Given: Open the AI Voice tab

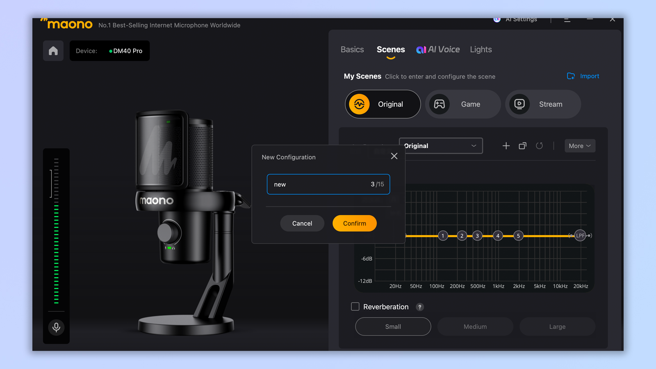Looking at the screenshot, I should (x=438, y=49).
